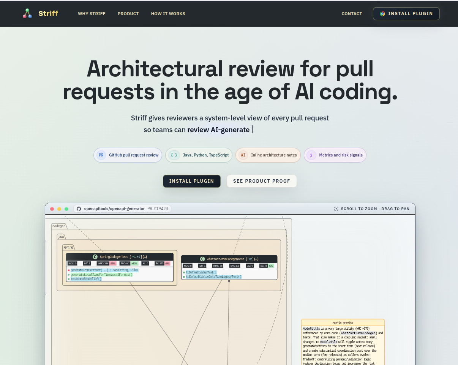Image resolution: width=458 pixels, height=365 pixels.
Task: Select the java package tab
Action: pos(61,237)
